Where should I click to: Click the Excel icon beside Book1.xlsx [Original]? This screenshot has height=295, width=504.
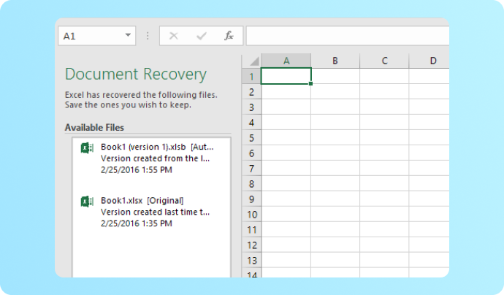point(87,202)
